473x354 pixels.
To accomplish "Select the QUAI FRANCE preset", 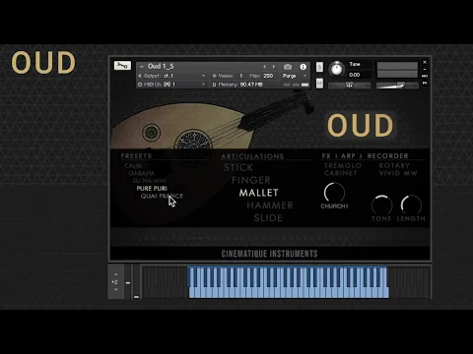I will point(162,196).
